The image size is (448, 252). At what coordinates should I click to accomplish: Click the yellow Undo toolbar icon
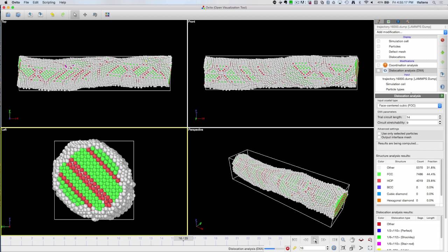click(x=52, y=15)
